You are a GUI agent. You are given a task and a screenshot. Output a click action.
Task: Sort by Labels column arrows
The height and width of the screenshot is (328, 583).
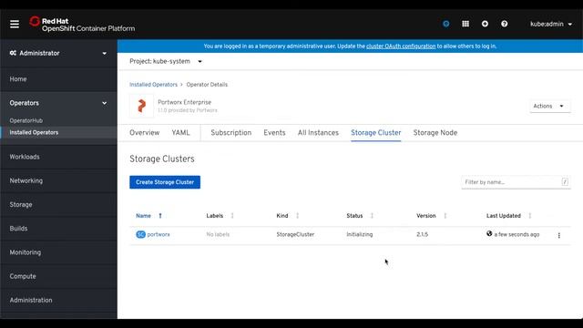(x=232, y=216)
